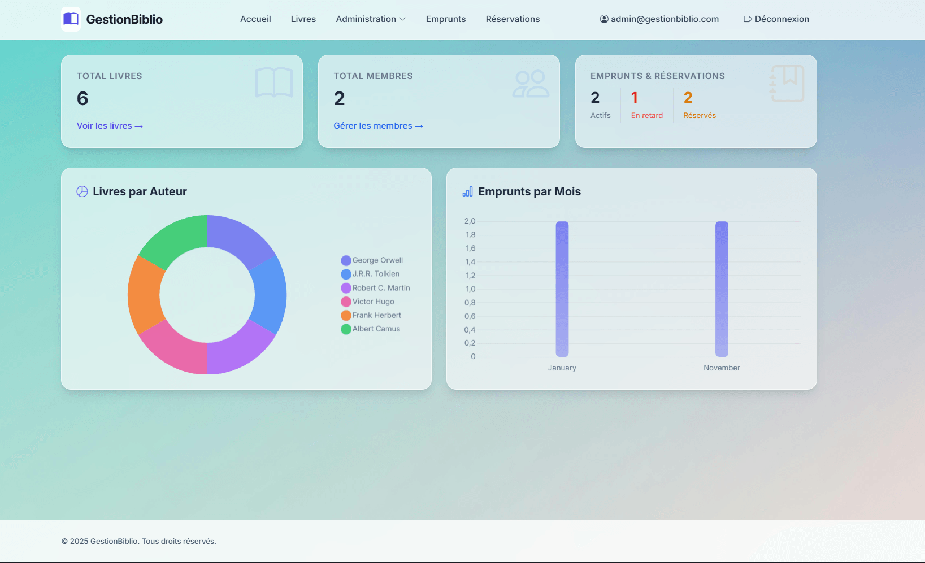Click the Déconnexion link text
925x563 pixels.
coord(782,19)
